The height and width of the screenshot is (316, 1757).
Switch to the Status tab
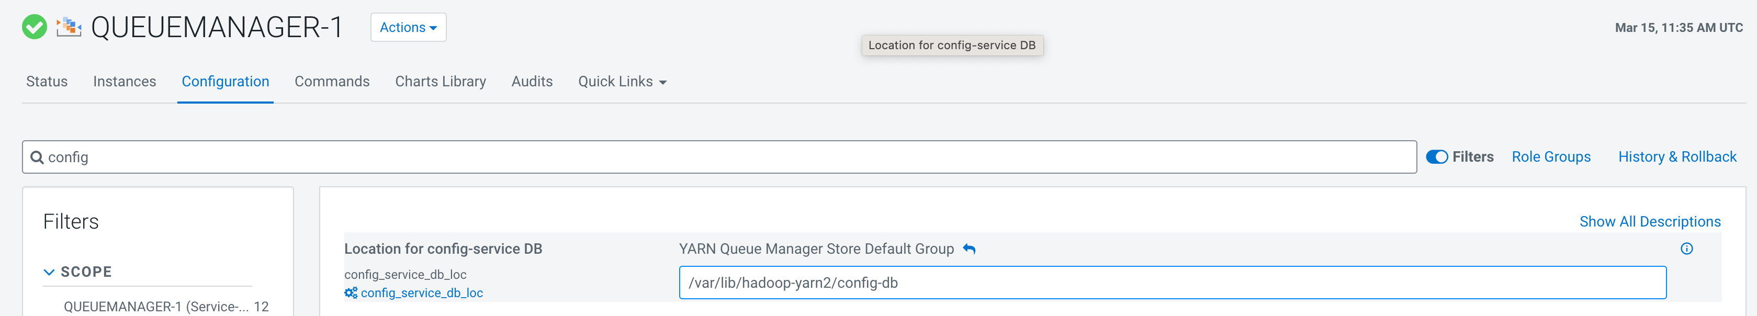click(47, 82)
